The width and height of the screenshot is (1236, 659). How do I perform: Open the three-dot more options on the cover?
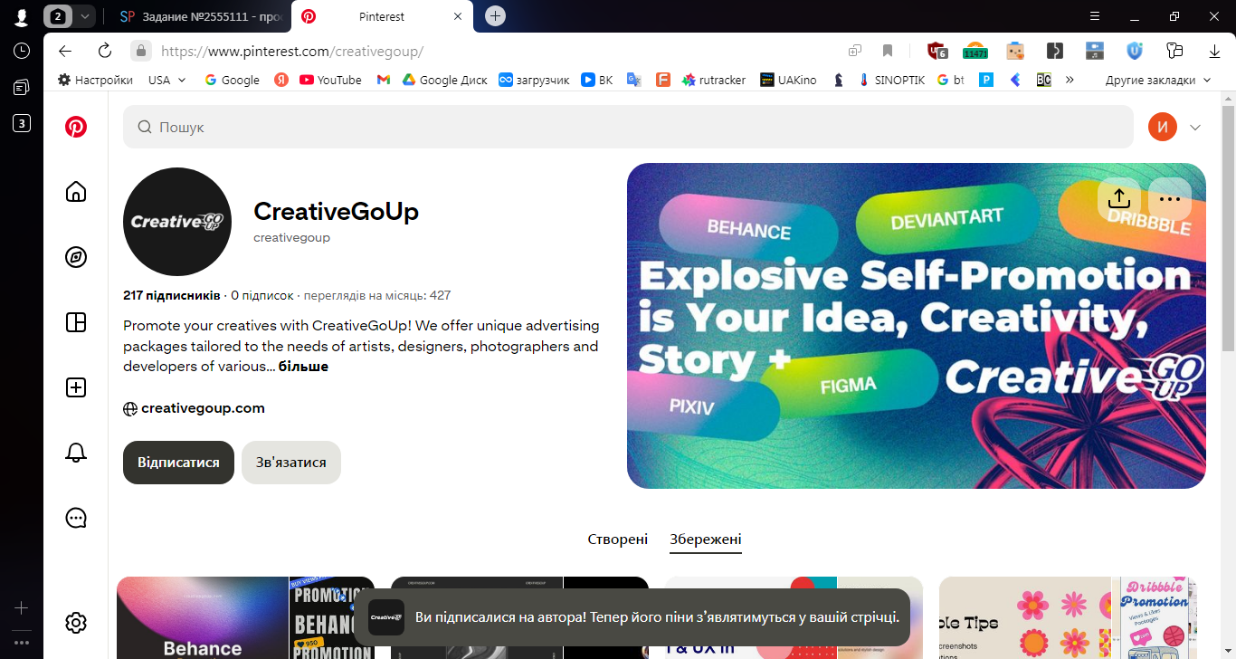(x=1169, y=198)
